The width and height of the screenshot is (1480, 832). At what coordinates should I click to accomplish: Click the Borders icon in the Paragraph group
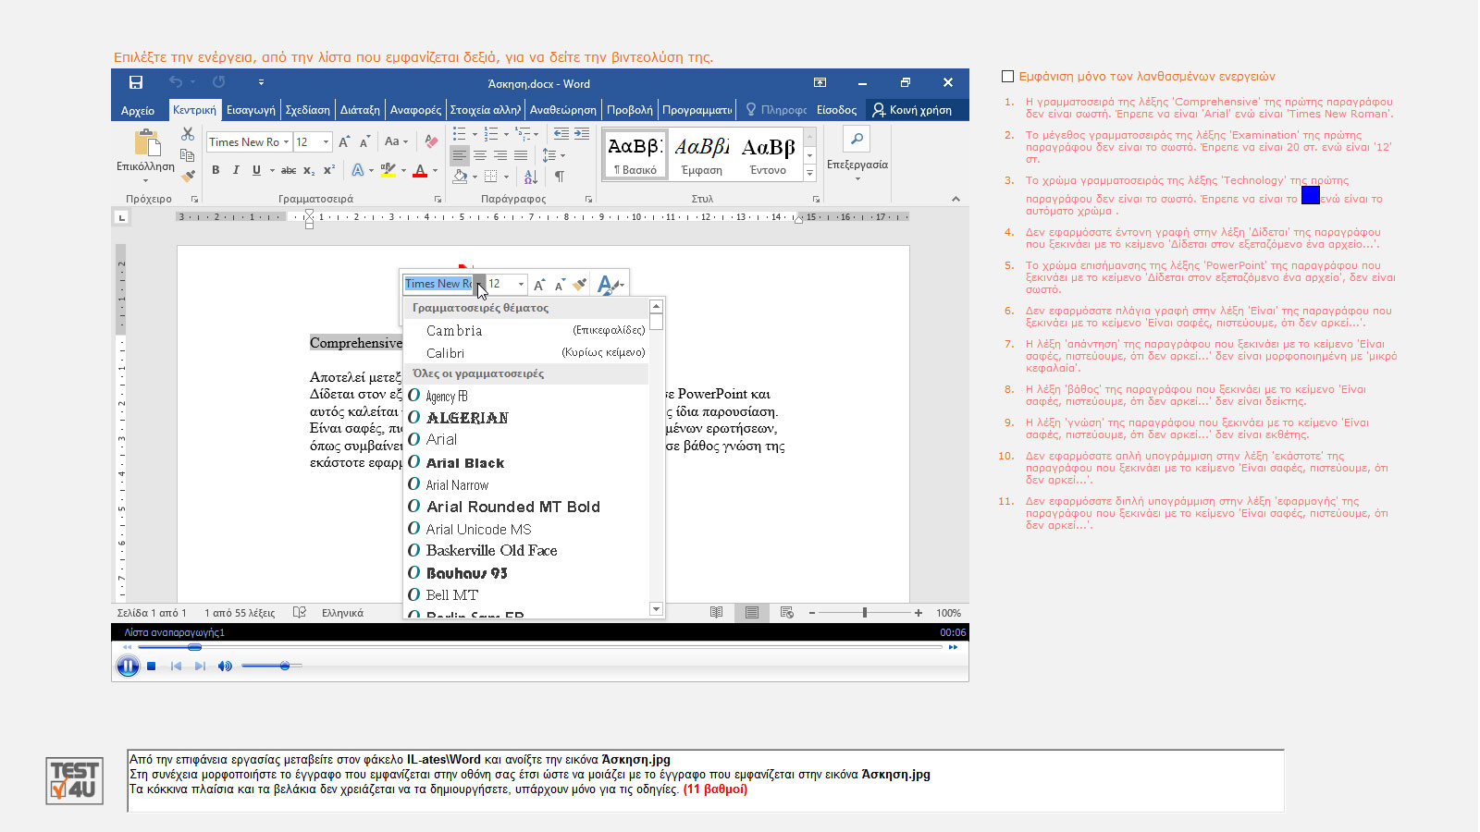tap(491, 176)
